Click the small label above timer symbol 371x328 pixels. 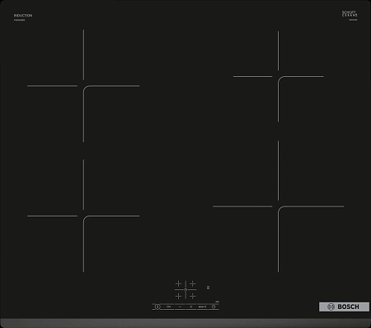coord(217,302)
